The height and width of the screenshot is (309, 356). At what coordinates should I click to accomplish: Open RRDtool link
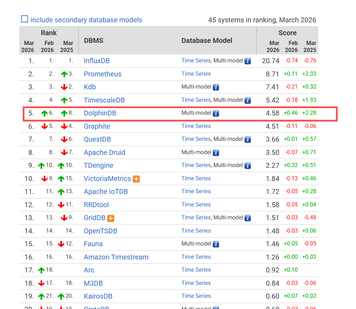(x=96, y=205)
